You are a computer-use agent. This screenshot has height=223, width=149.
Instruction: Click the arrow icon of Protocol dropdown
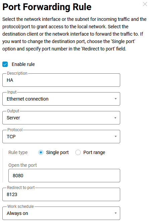click(x=116, y=137)
